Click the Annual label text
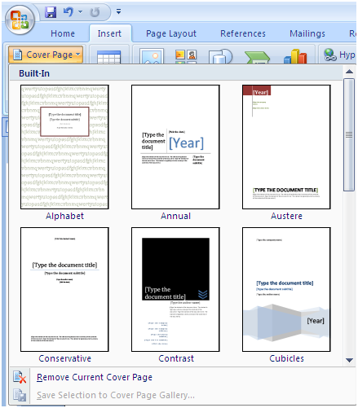 [x=175, y=216]
